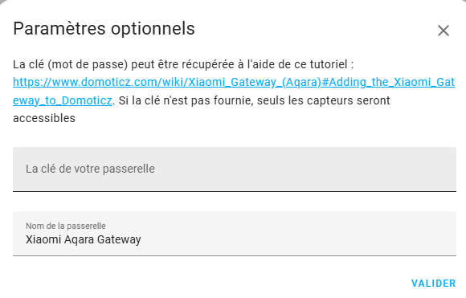
Task: Click into the 'Nom de la passerelle' field
Action: pyautogui.click(x=234, y=234)
